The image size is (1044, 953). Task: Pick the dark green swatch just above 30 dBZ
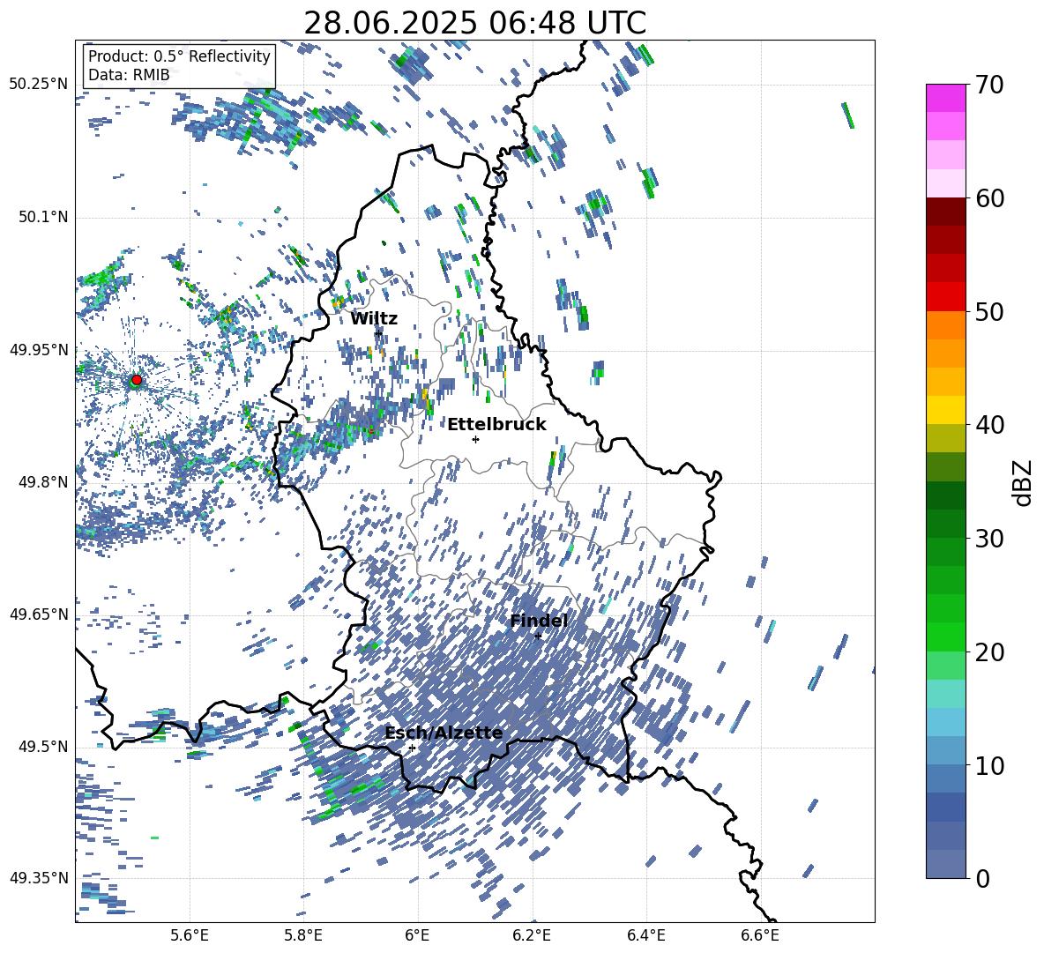point(945,524)
